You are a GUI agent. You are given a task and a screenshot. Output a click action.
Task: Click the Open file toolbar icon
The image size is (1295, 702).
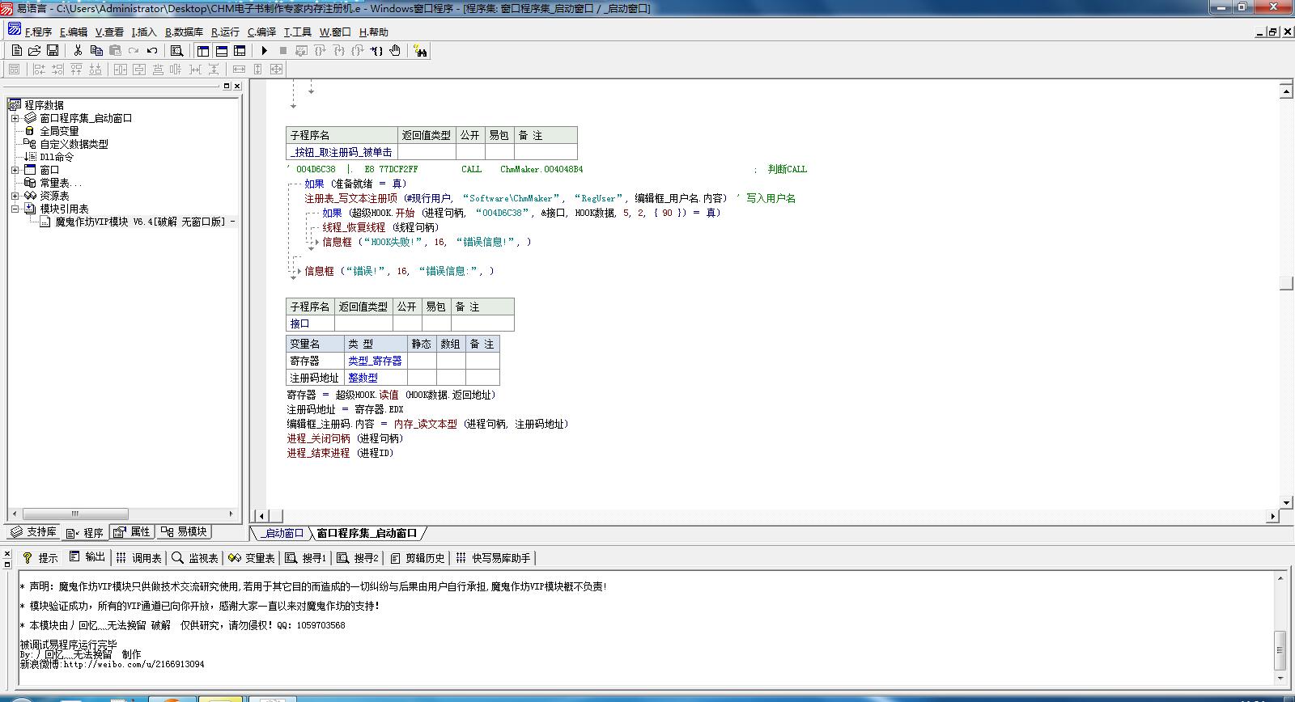[35, 50]
